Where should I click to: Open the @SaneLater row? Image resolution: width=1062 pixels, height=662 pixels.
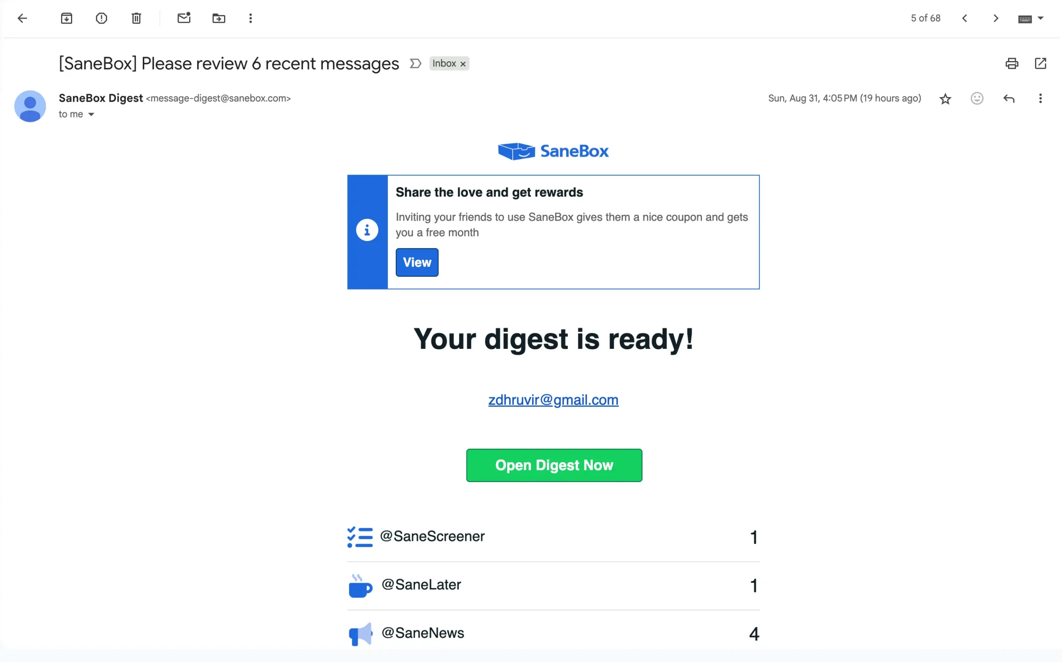pyautogui.click(x=553, y=586)
